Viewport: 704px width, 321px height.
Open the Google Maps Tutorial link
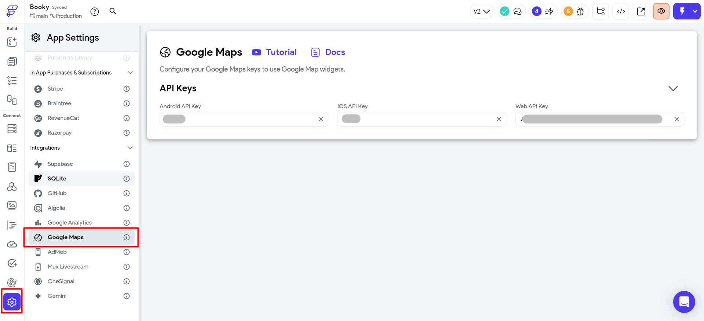tap(274, 52)
